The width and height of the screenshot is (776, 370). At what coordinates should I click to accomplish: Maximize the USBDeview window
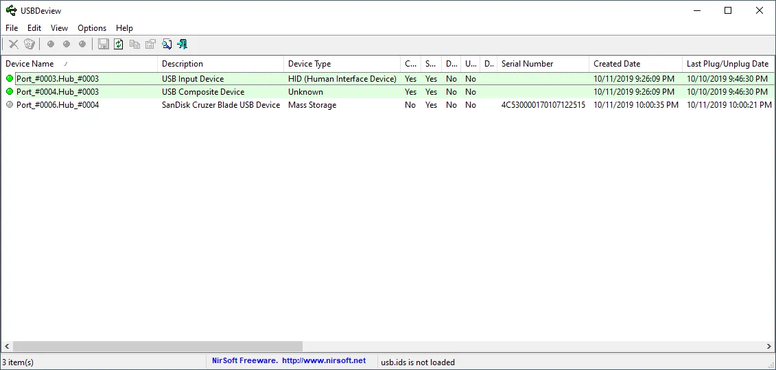pos(728,10)
